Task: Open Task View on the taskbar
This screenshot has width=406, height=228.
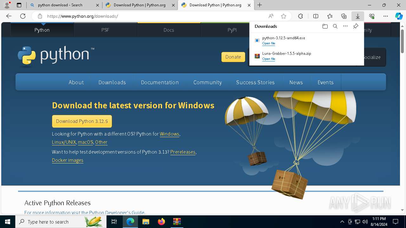Action: click(x=114, y=222)
